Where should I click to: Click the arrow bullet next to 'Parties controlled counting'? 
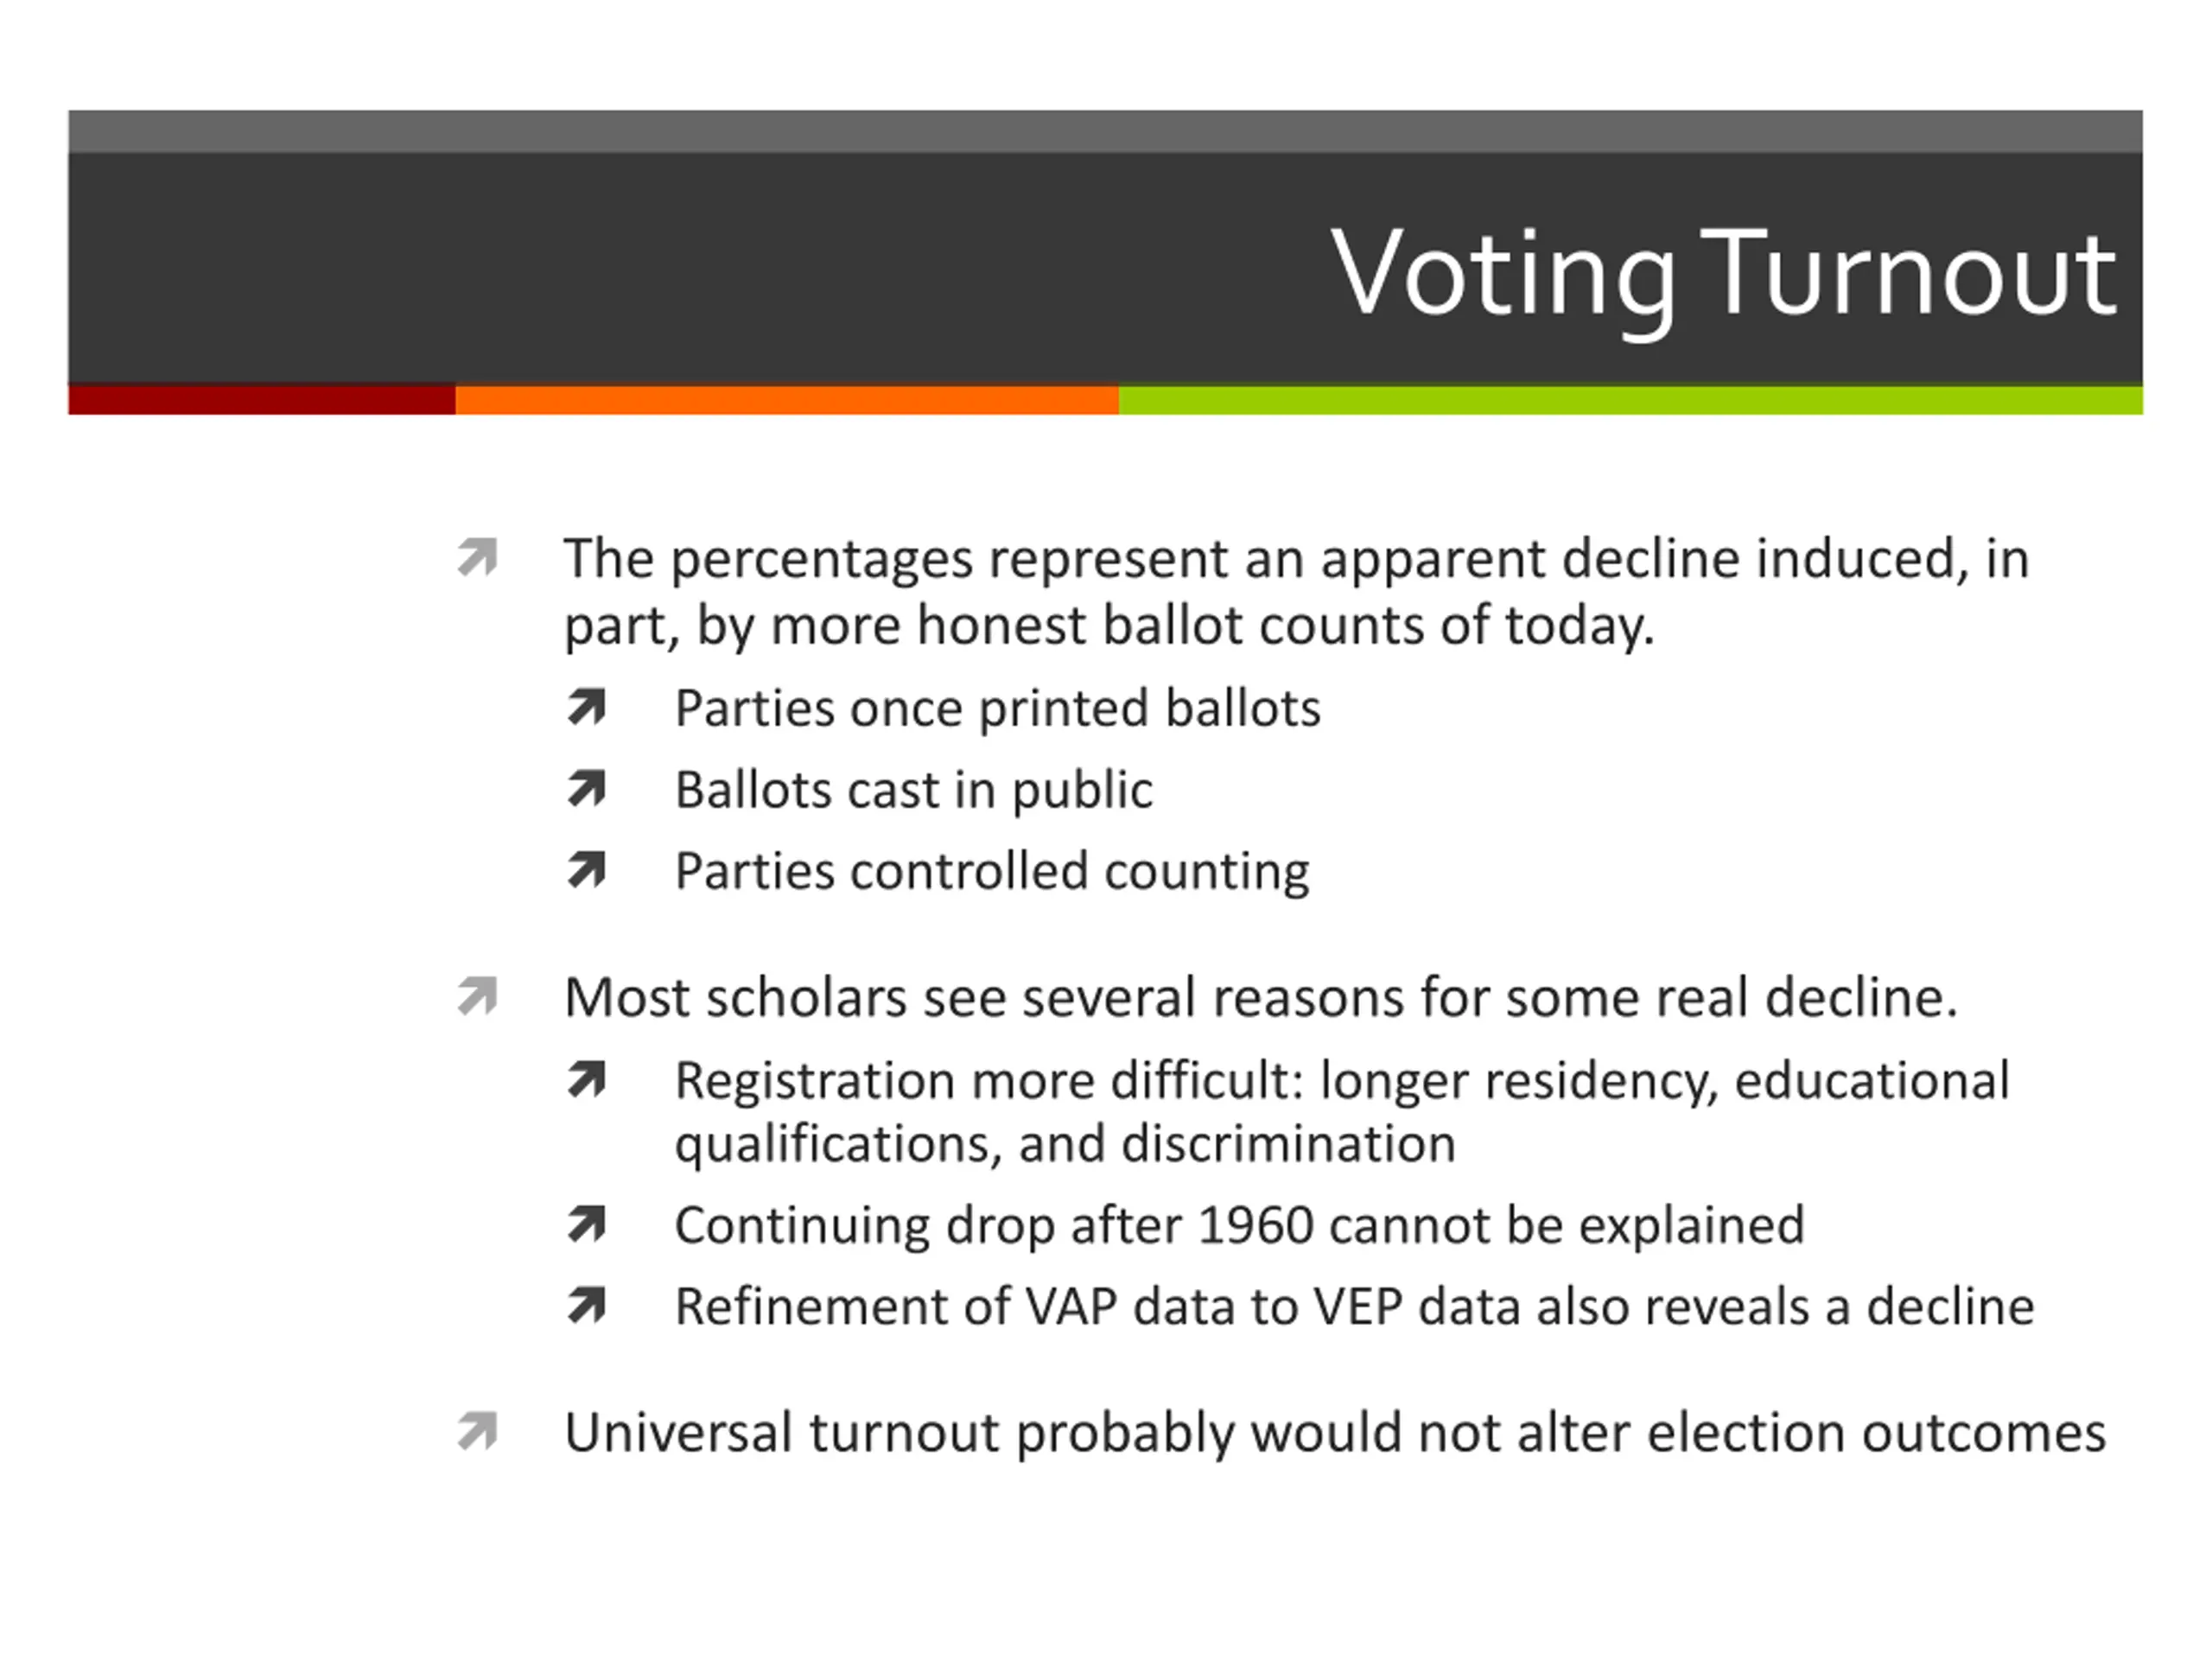pos(587,869)
